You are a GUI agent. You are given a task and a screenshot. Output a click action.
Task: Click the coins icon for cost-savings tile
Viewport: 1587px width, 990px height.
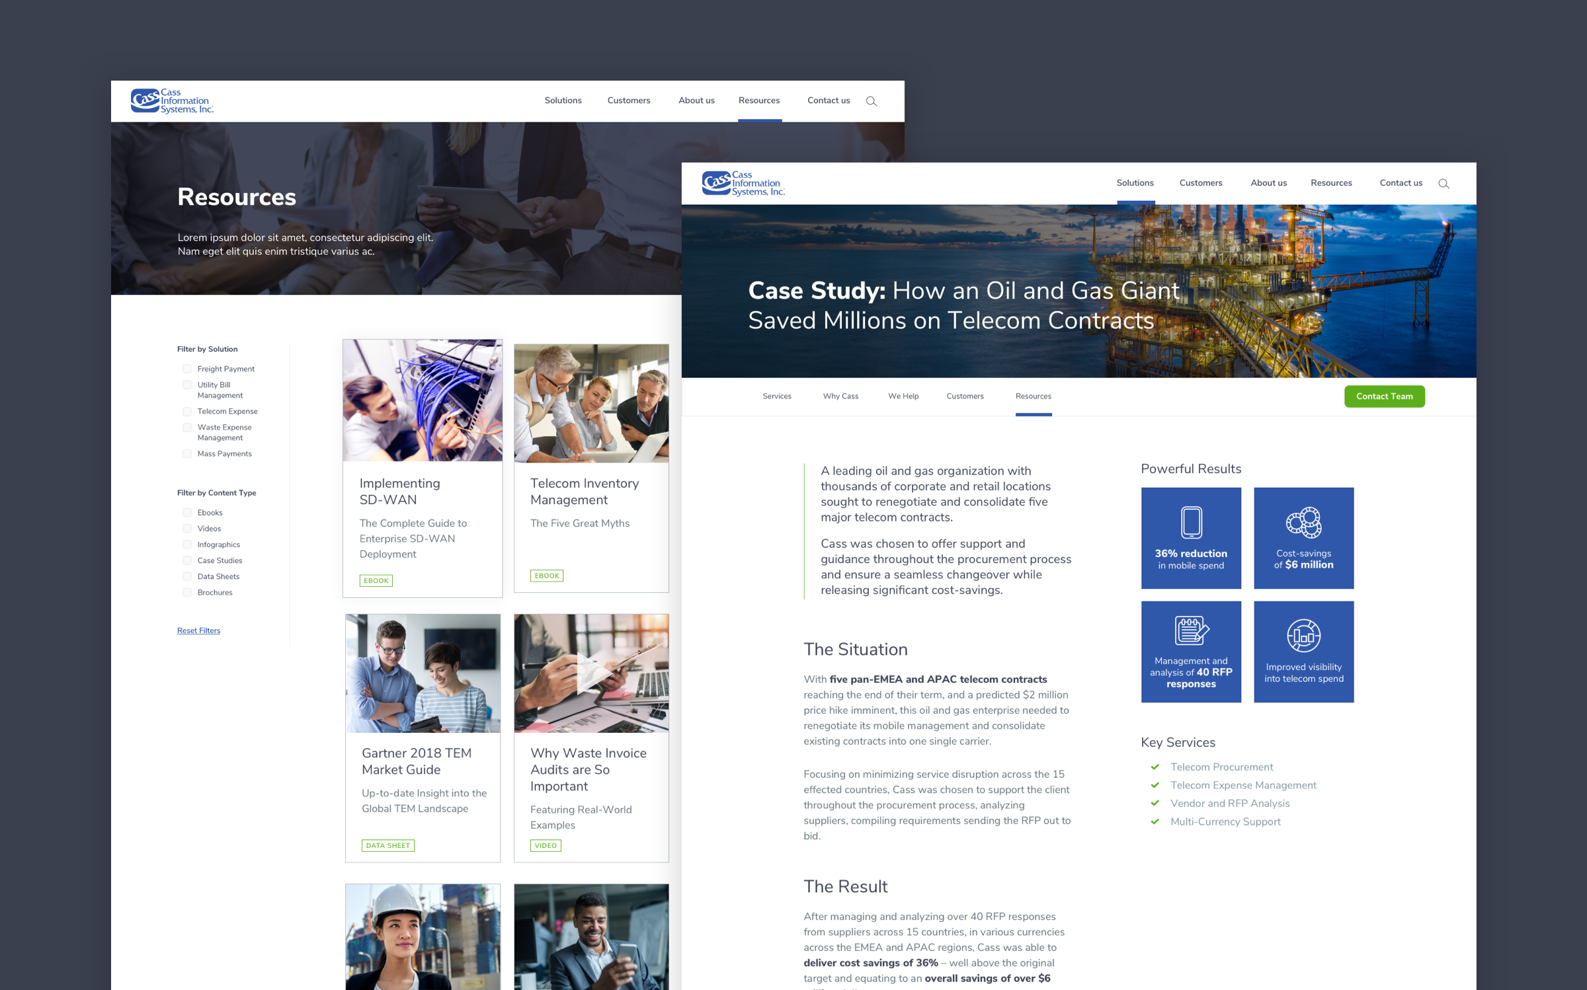[x=1303, y=522]
